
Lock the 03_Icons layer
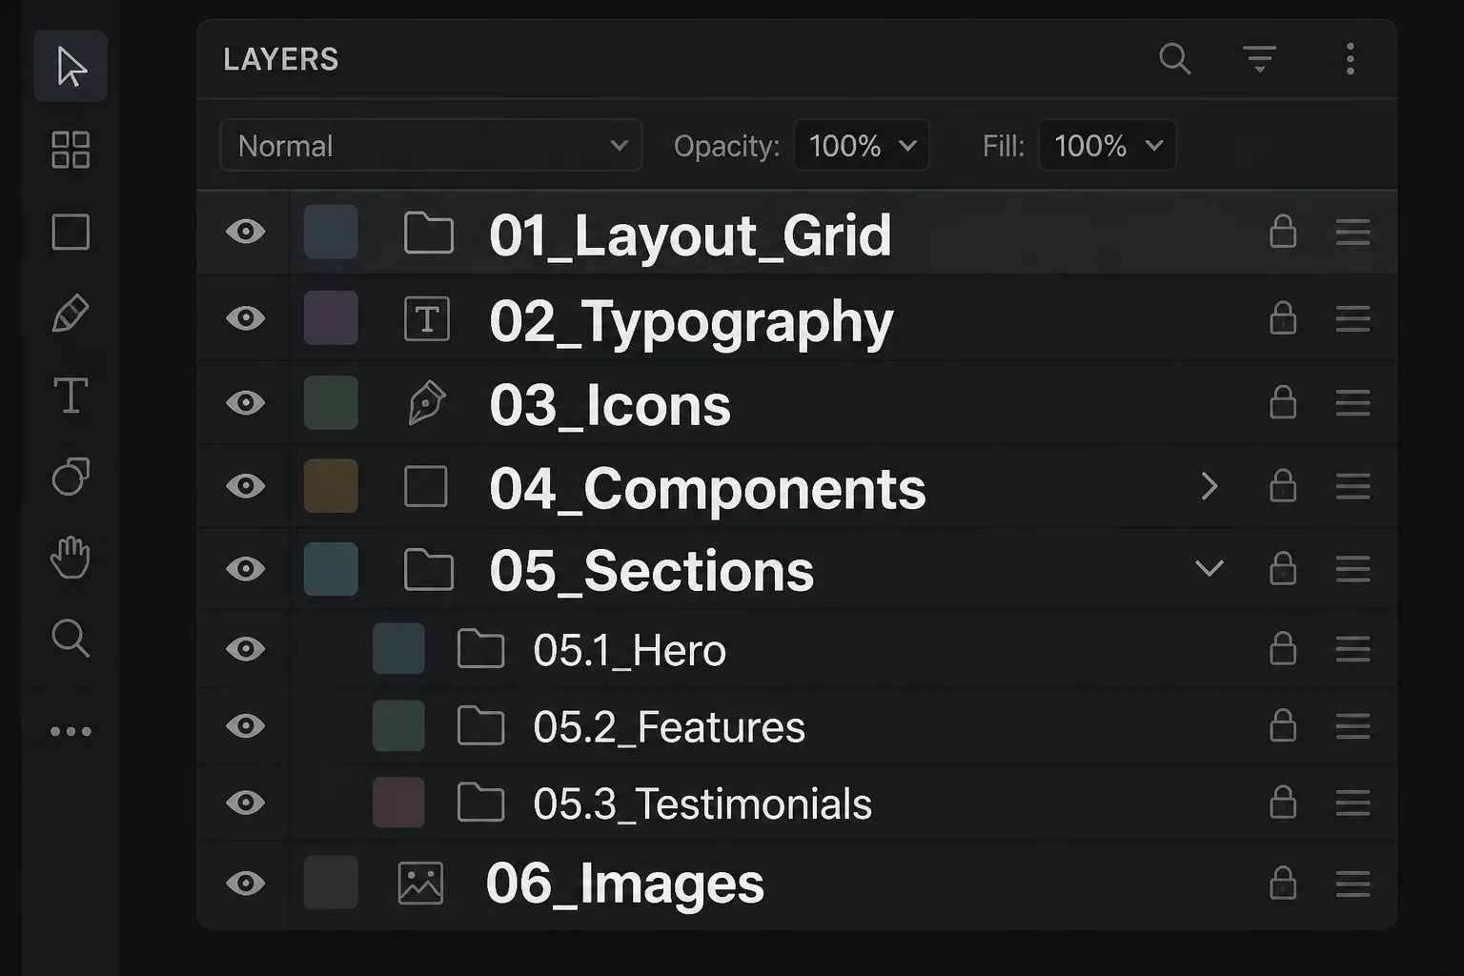(1283, 402)
